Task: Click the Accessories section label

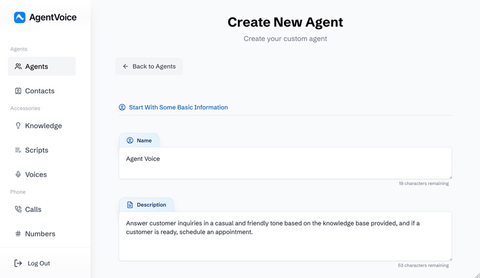Action: [x=25, y=108]
